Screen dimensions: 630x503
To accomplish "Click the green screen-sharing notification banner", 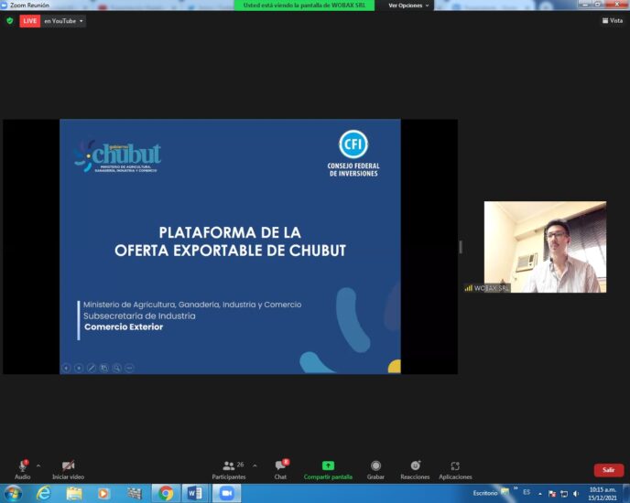I will click(304, 5).
